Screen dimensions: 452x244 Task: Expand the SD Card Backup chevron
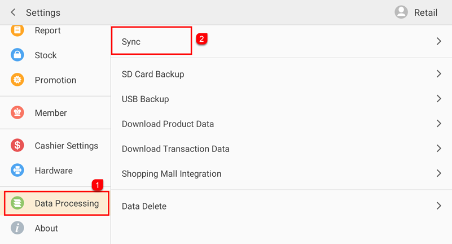point(438,74)
